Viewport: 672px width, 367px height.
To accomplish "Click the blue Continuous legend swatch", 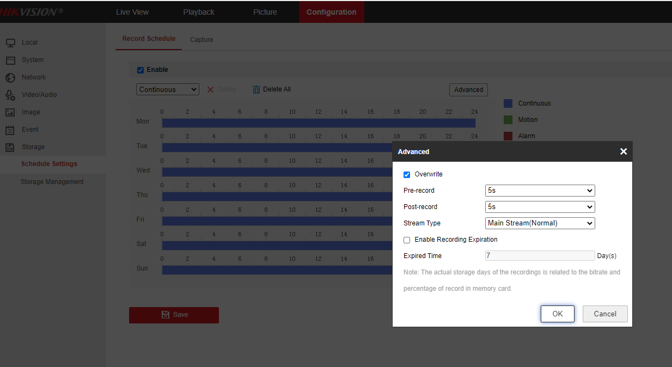I will 508,103.
